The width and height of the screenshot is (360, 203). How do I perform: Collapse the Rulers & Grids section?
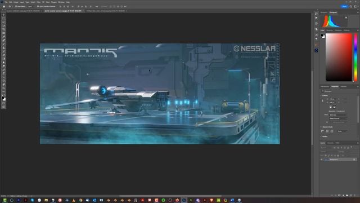tap(321, 127)
